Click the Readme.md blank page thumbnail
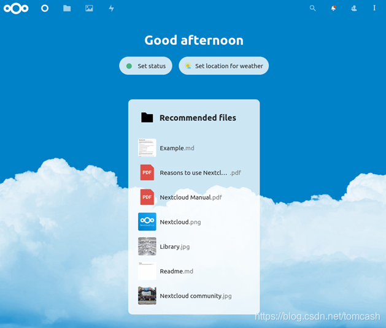Screen dimensions: 386x328 click(147, 271)
